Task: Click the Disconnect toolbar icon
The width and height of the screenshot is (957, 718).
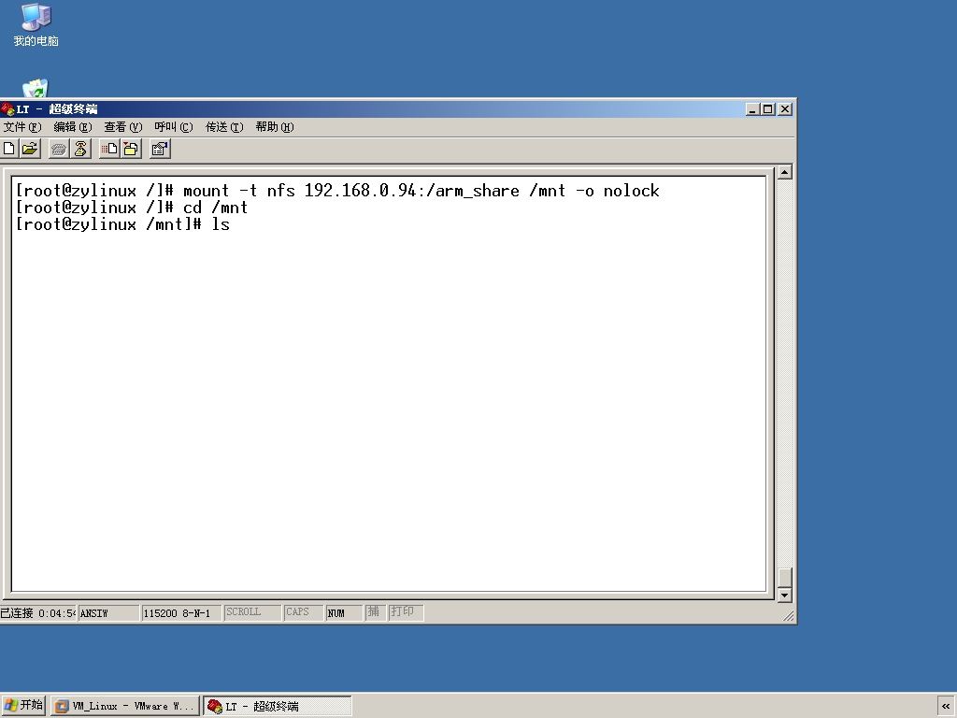Action: [80, 149]
